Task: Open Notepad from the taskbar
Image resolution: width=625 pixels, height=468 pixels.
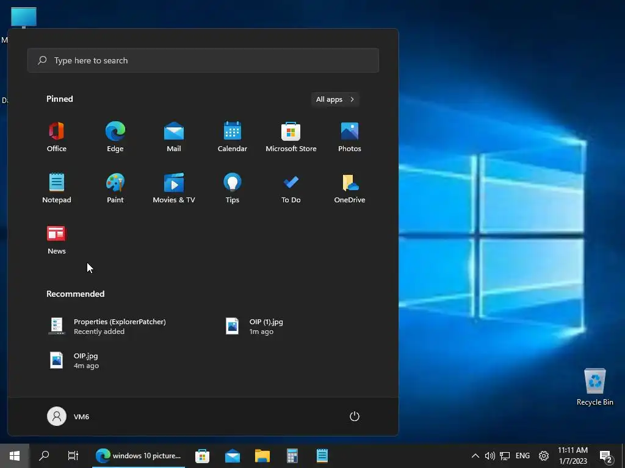Action: point(322,456)
